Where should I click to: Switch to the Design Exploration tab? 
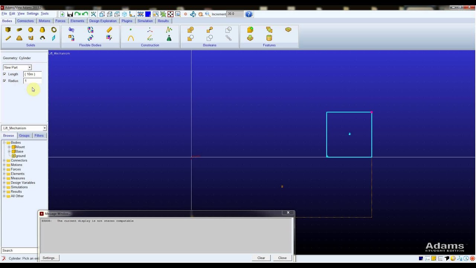103,21
